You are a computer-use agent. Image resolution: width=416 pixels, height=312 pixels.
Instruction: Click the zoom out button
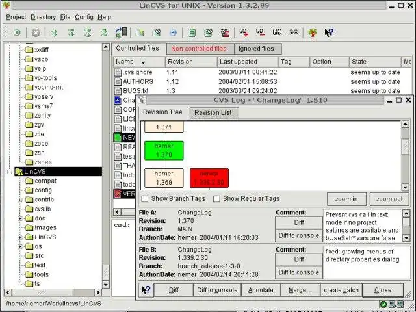pos(389,200)
